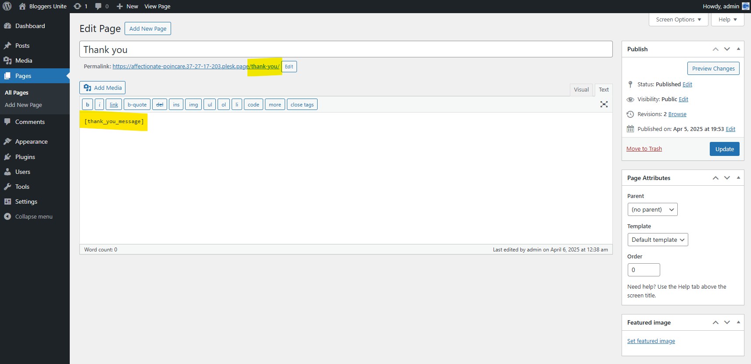Expand the Help tab
The image size is (751, 364).
(727, 20)
